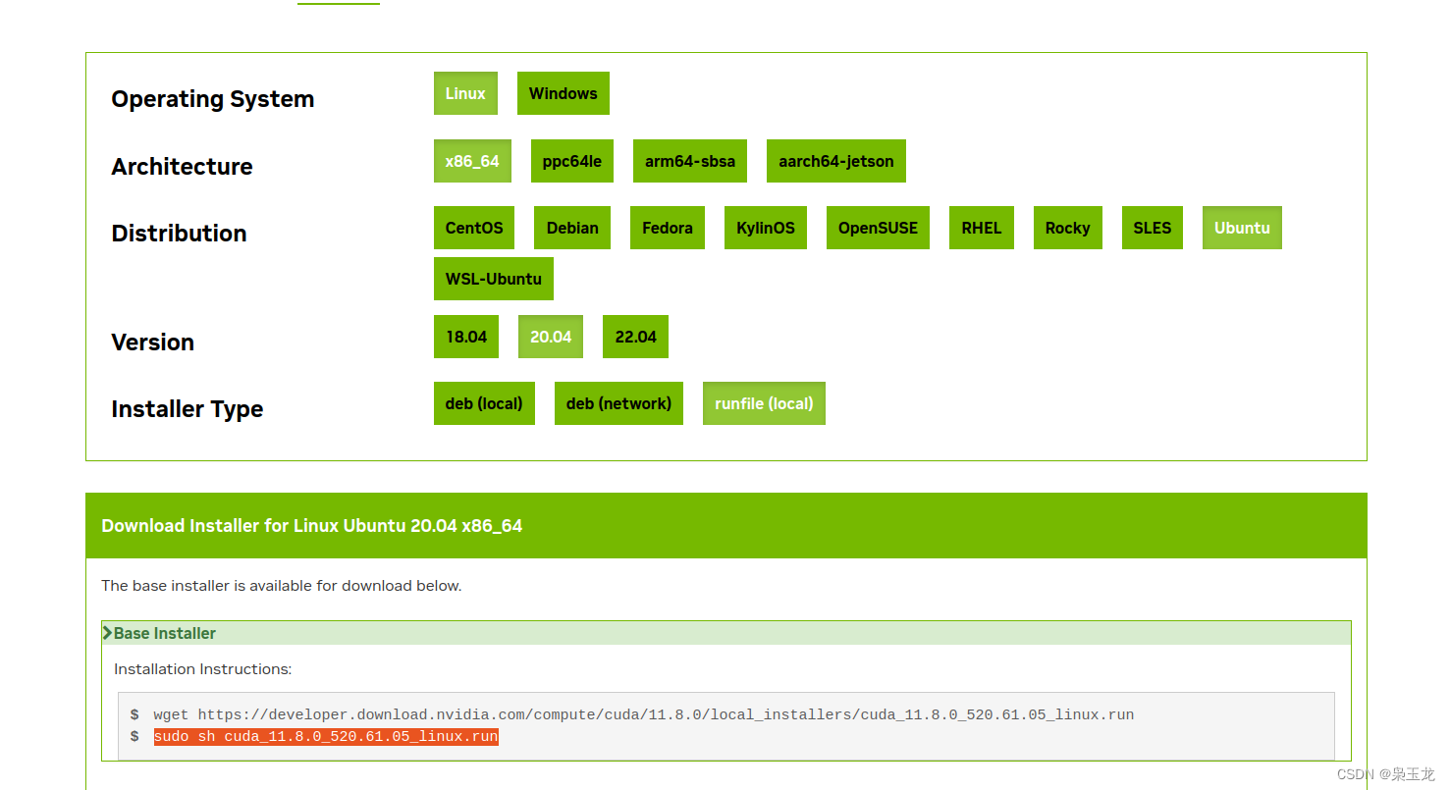1450x790 pixels.
Task: Click the Download Installer for Linux heading
Action: [312, 526]
